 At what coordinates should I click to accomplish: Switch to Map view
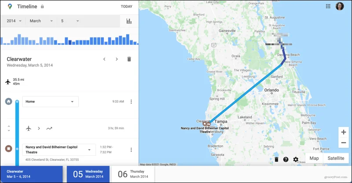[x=314, y=158]
